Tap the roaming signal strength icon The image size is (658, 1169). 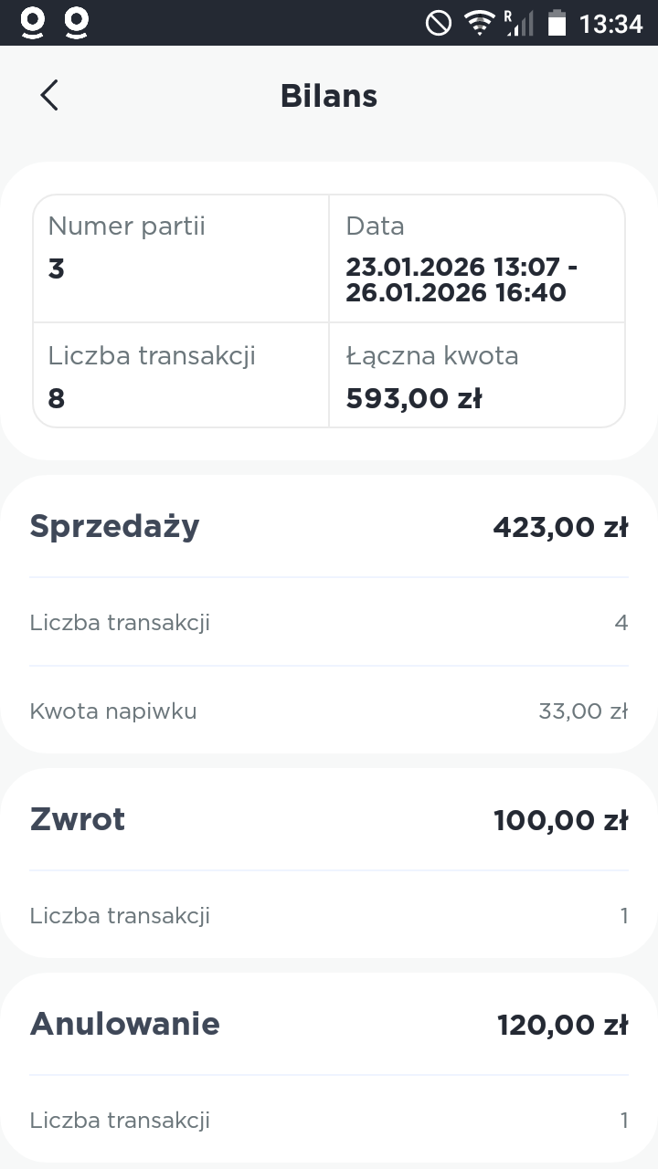[518, 23]
